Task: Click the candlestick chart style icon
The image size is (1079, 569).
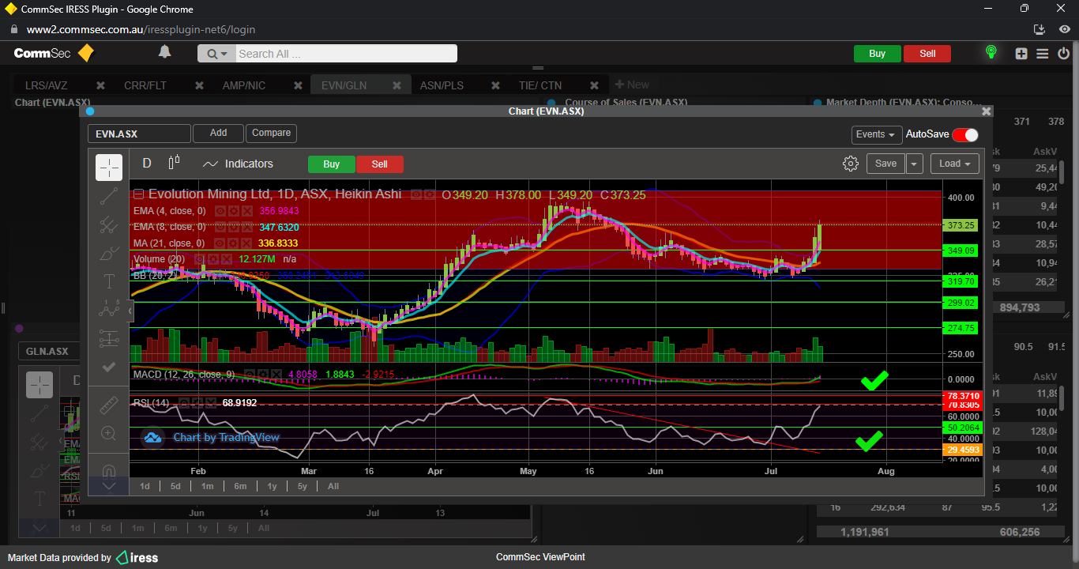Action: click(x=175, y=163)
